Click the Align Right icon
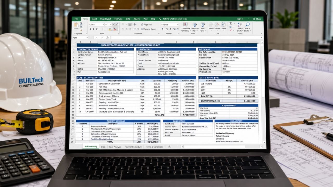The height and width of the screenshot is (187, 333). (x=130, y=29)
